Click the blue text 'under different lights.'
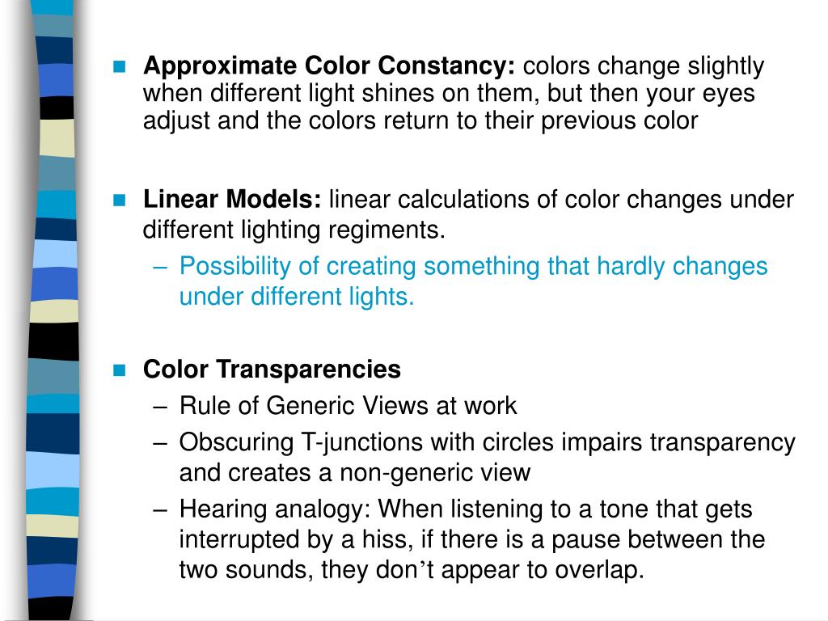Screen dimensions: 828x621 pyautogui.click(x=297, y=297)
